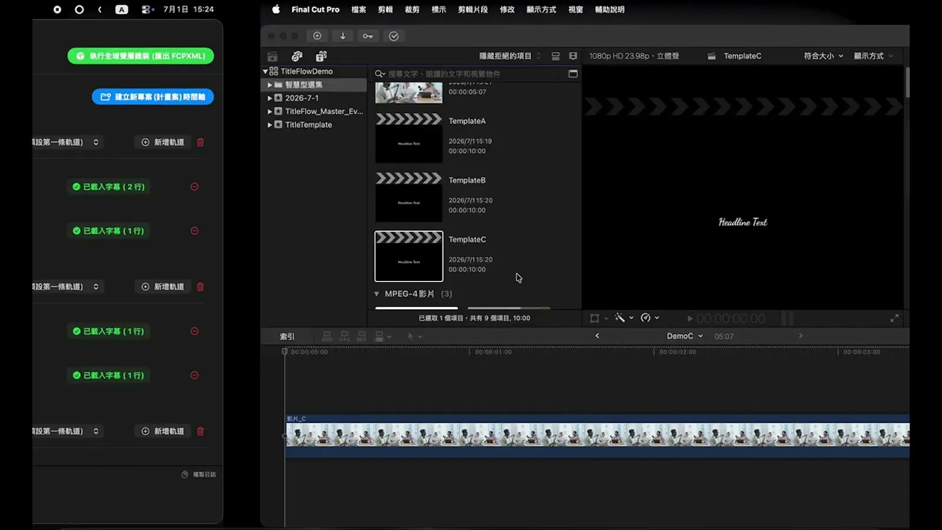Click 執行全域雙層組裝 (匯出 FCPXML) green button
Image resolution: width=942 pixels, height=530 pixels.
click(x=141, y=56)
